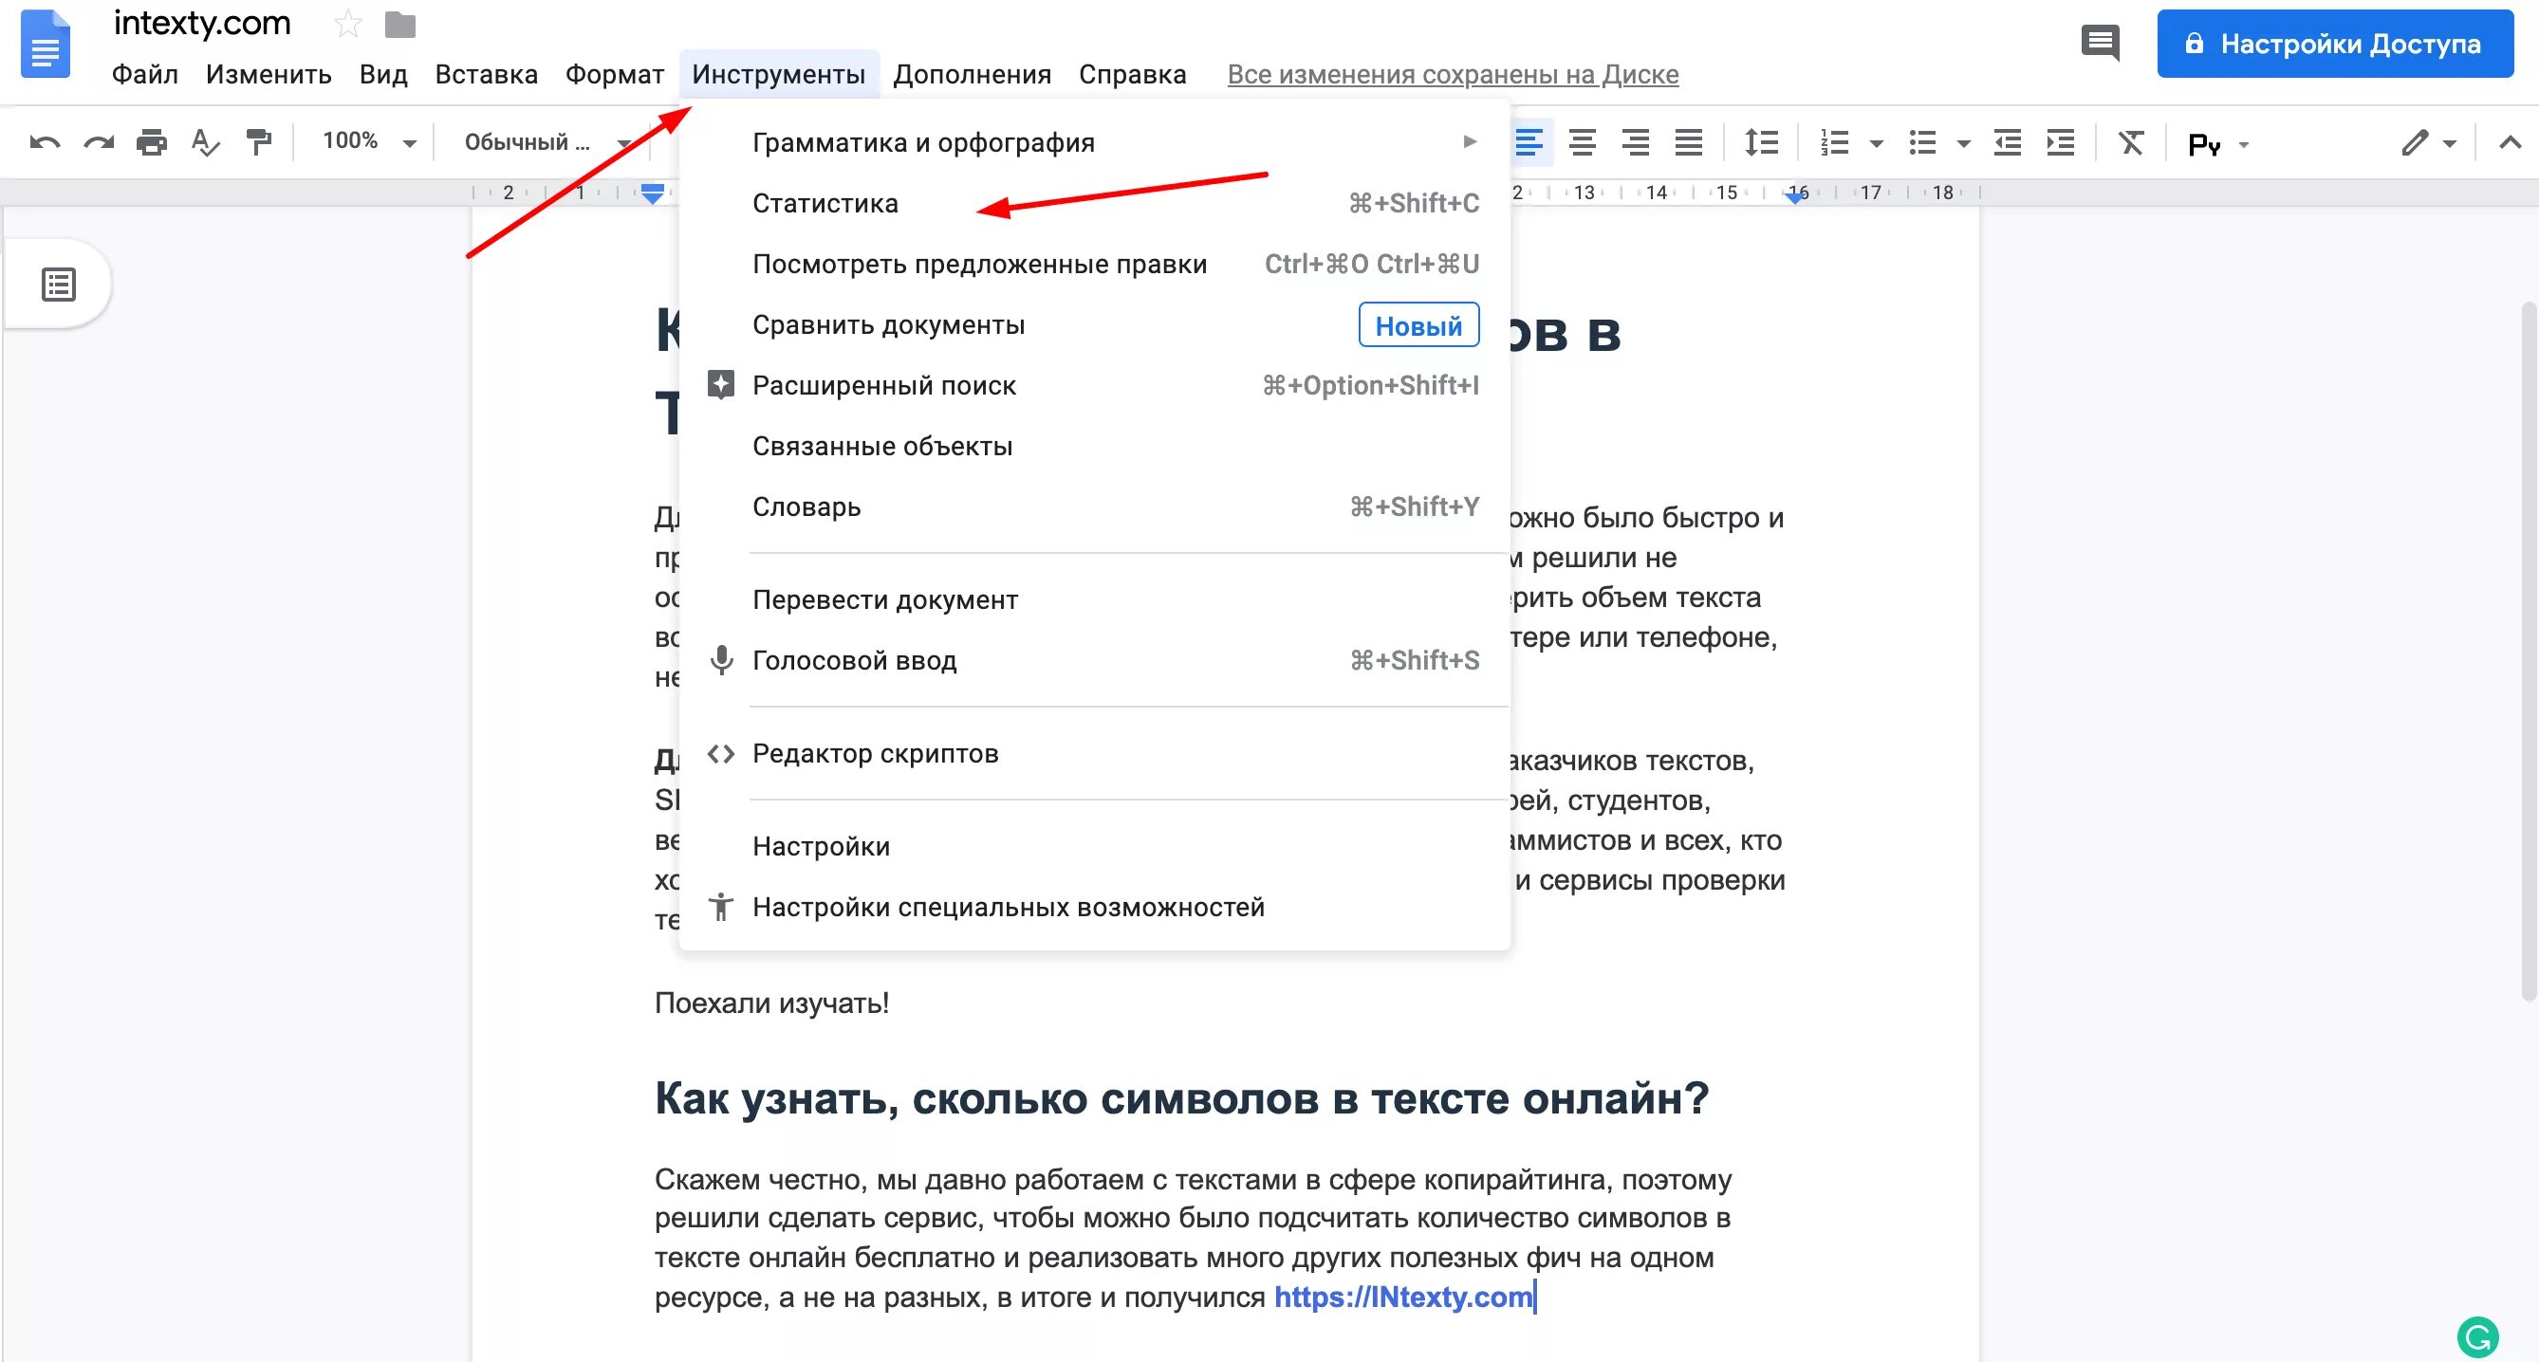Star the intexty.com document

click(x=347, y=24)
